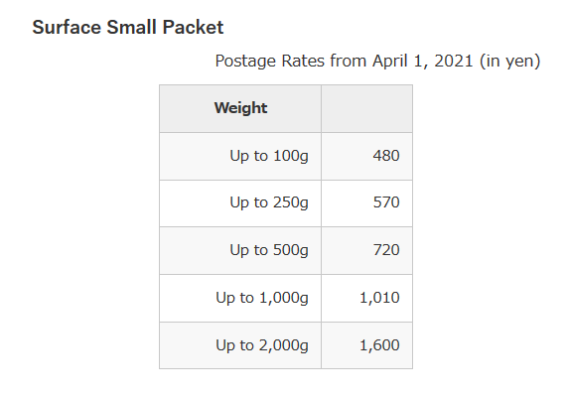The height and width of the screenshot is (399, 569).
Task: Click the word Surface in the heading
Action: [67, 27]
